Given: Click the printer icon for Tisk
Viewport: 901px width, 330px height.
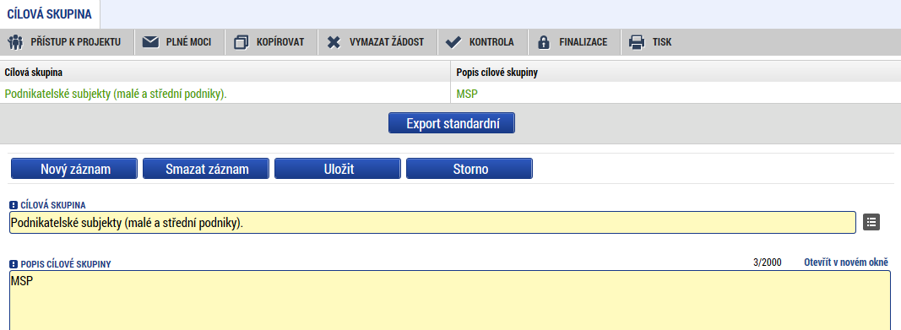Looking at the screenshot, I should tap(636, 42).
